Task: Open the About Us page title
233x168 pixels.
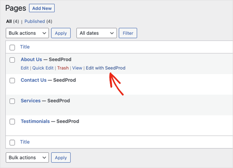Action: [x=31, y=59]
